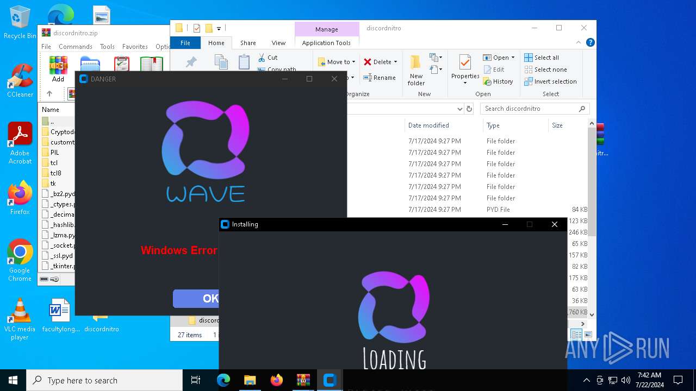This screenshot has height=391, width=696.
Task: Expand the Delete dropdown arrow
Action: 395,62
